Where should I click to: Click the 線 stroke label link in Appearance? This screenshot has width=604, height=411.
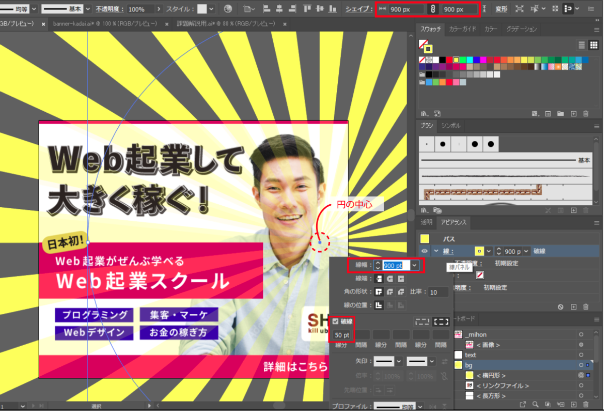pos(447,251)
